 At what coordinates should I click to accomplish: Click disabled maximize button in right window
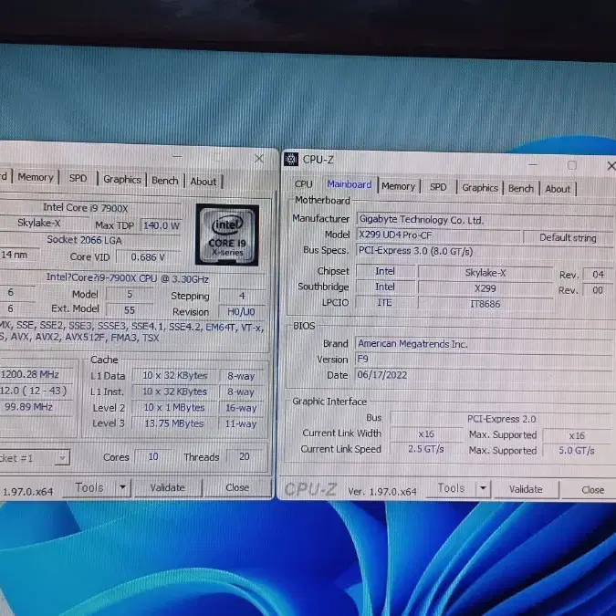tap(572, 165)
